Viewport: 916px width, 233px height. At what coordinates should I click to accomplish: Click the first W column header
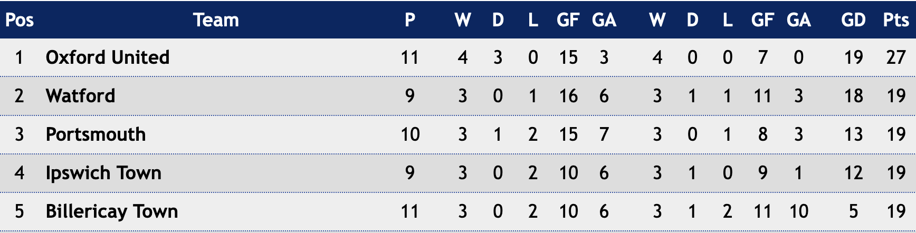[x=463, y=20]
